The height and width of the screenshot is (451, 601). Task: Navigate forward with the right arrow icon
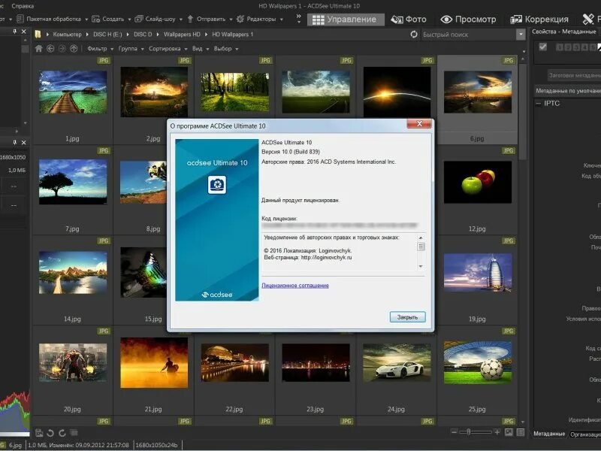[x=62, y=49]
